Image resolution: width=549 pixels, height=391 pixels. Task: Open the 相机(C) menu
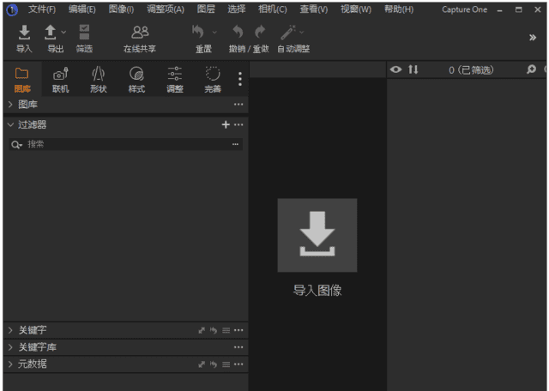pos(273,9)
